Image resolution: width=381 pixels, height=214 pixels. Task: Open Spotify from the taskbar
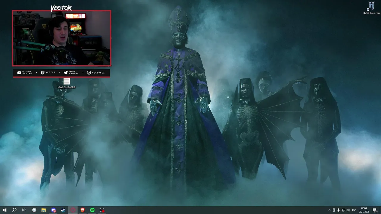[92, 210]
